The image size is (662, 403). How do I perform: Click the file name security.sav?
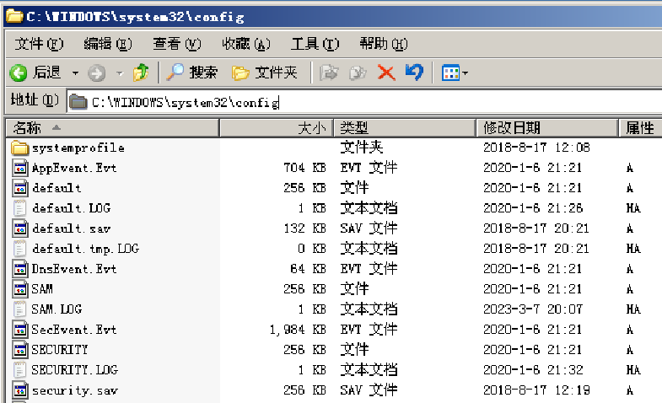click(75, 390)
